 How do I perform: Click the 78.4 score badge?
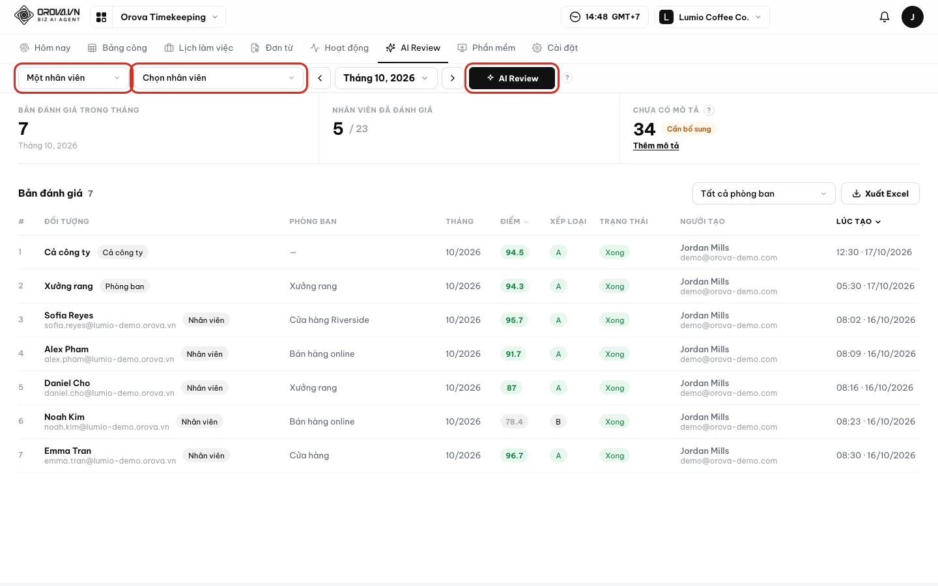coord(514,422)
